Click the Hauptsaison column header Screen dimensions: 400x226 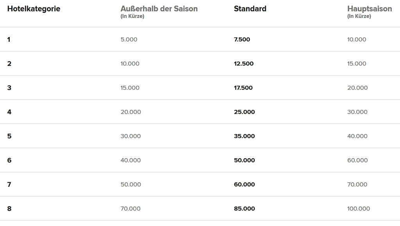click(369, 9)
